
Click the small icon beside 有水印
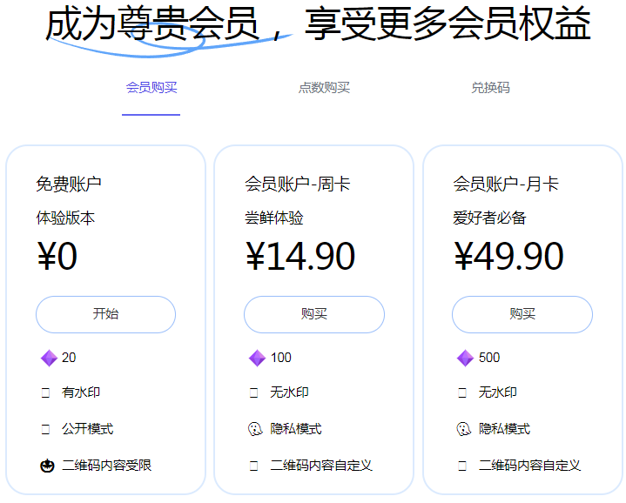point(45,392)
